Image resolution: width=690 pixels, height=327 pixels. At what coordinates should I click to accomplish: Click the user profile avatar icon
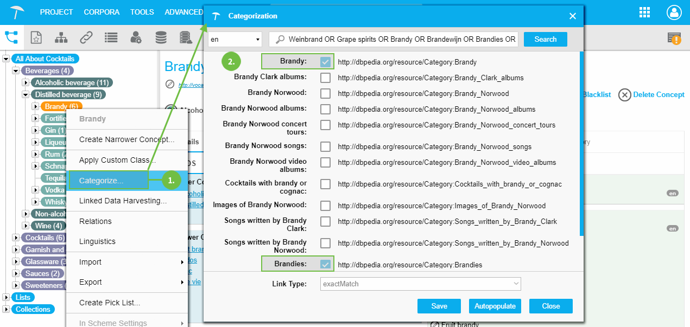[x=674, y=12]
